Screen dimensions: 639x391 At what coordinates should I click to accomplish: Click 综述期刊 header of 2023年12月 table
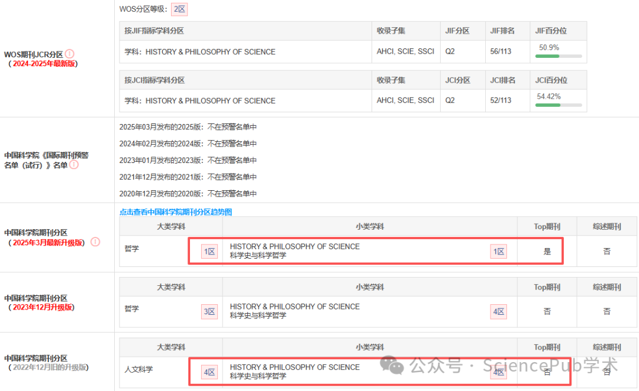[x=607, y=287]
